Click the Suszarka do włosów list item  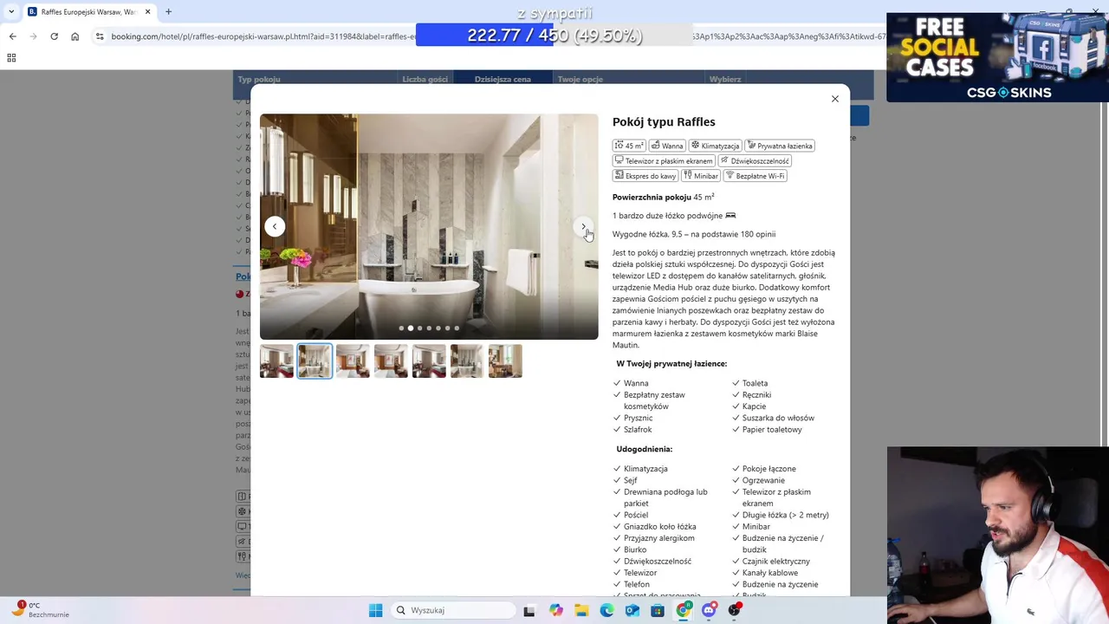click(778, 418)
